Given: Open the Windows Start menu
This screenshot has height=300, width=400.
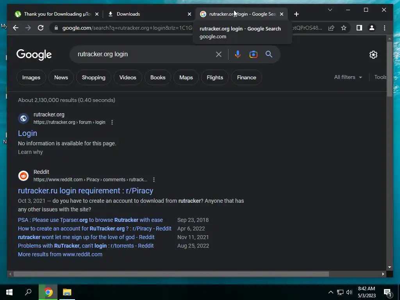Looking at the screenshot, I should [x=9, y=292].
